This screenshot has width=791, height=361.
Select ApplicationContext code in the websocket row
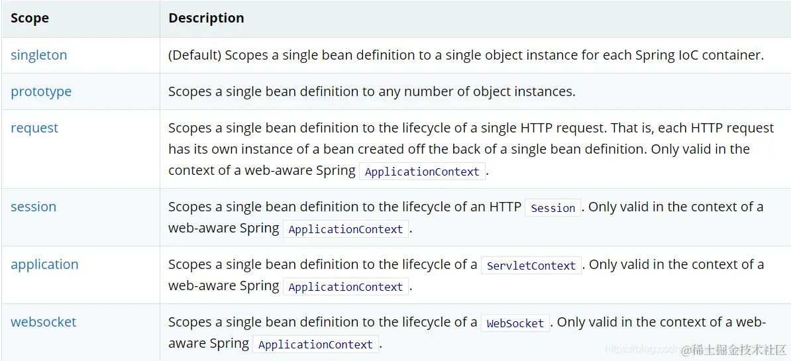315,344
